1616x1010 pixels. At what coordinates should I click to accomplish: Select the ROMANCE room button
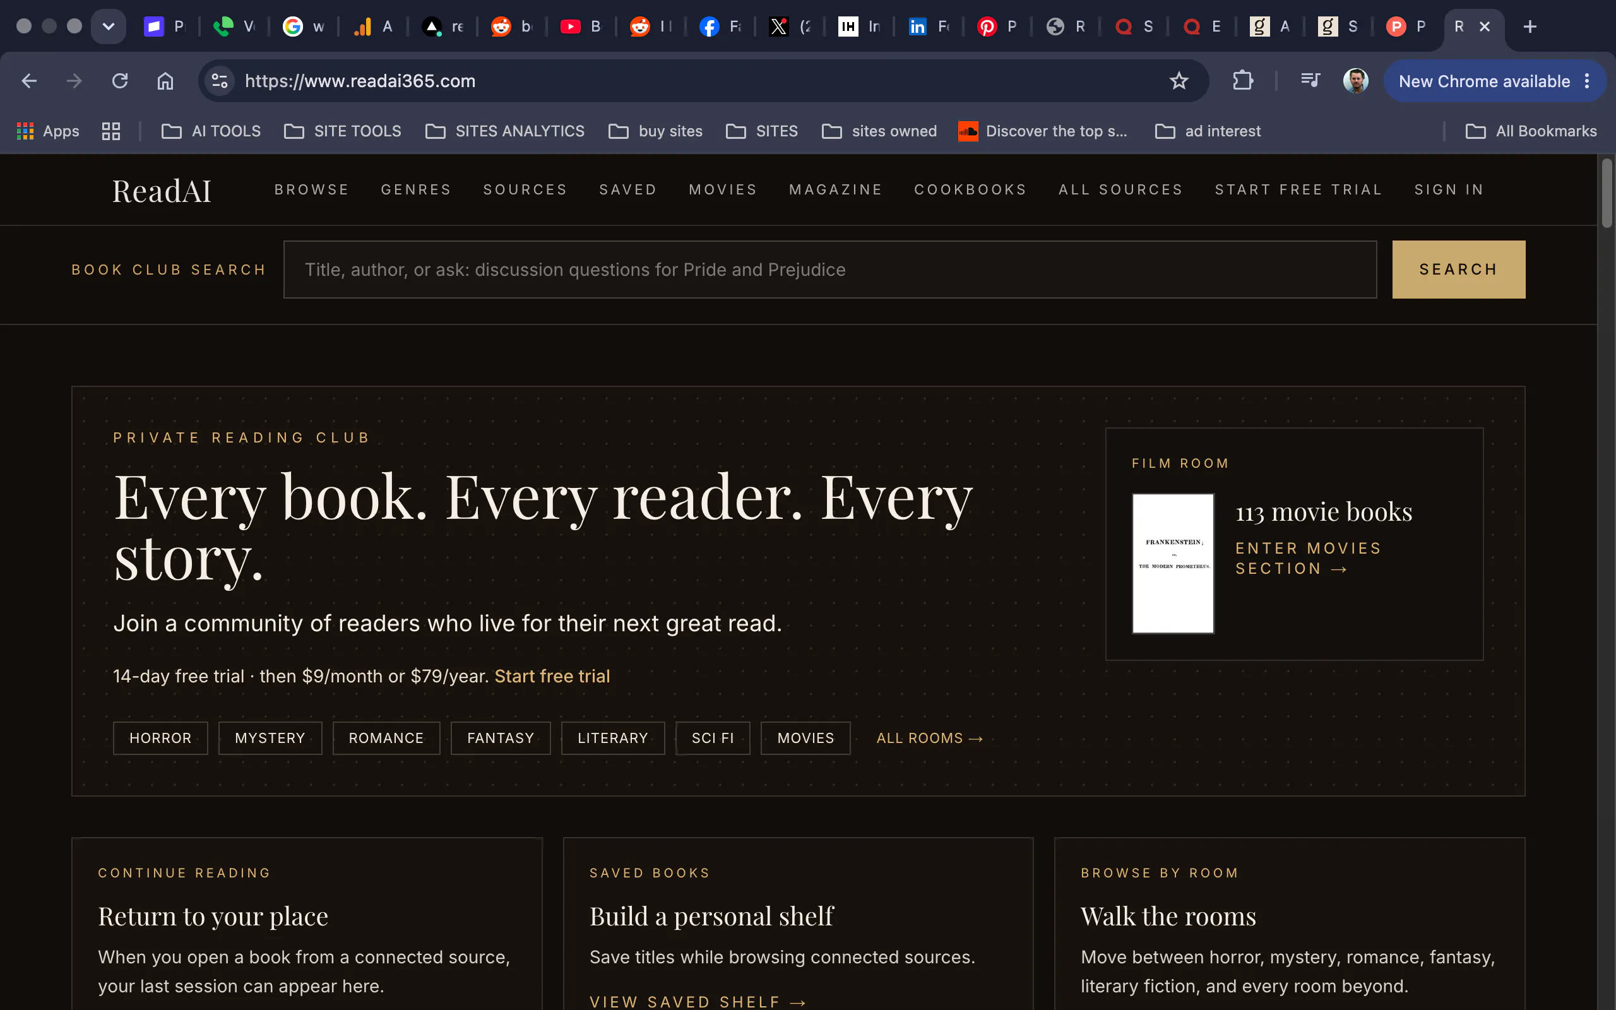(x=386, y=738)
